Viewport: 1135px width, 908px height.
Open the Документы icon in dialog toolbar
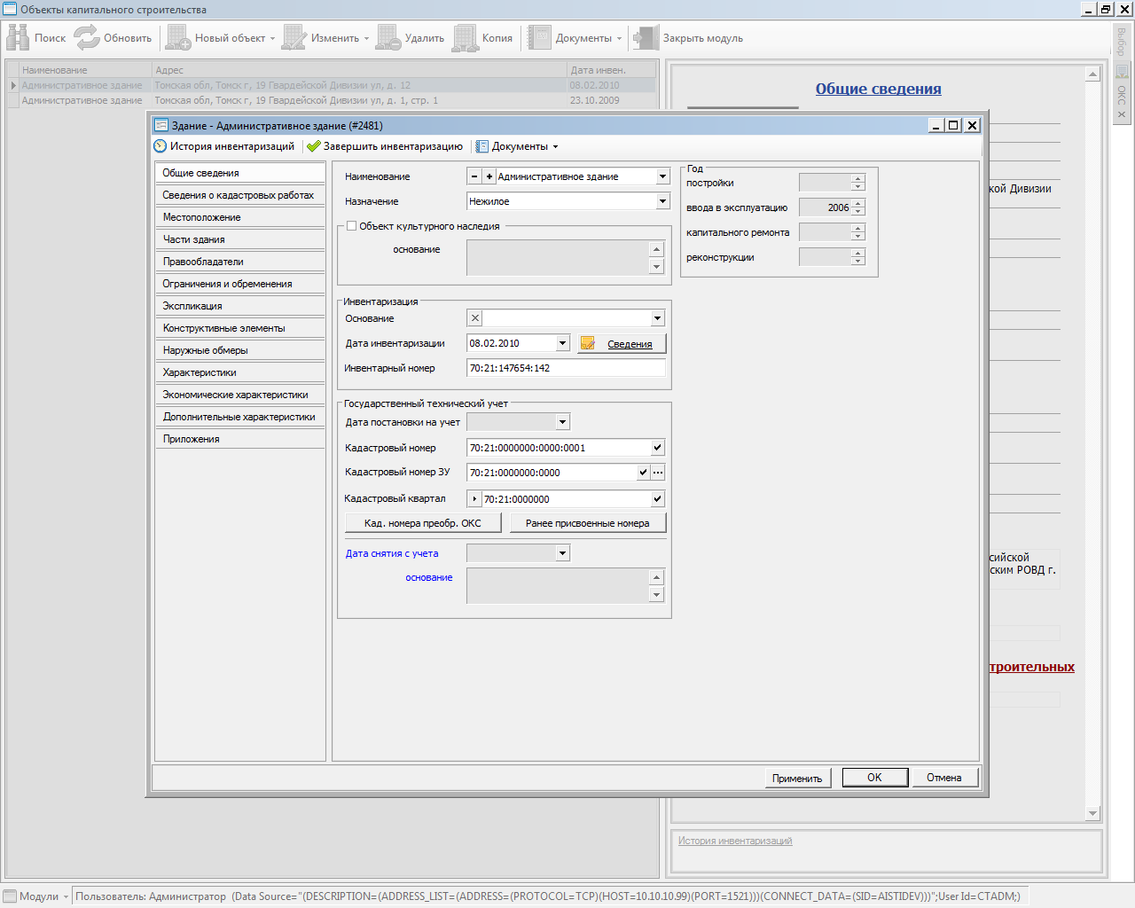pyautogui.click(x=482, y=146)
